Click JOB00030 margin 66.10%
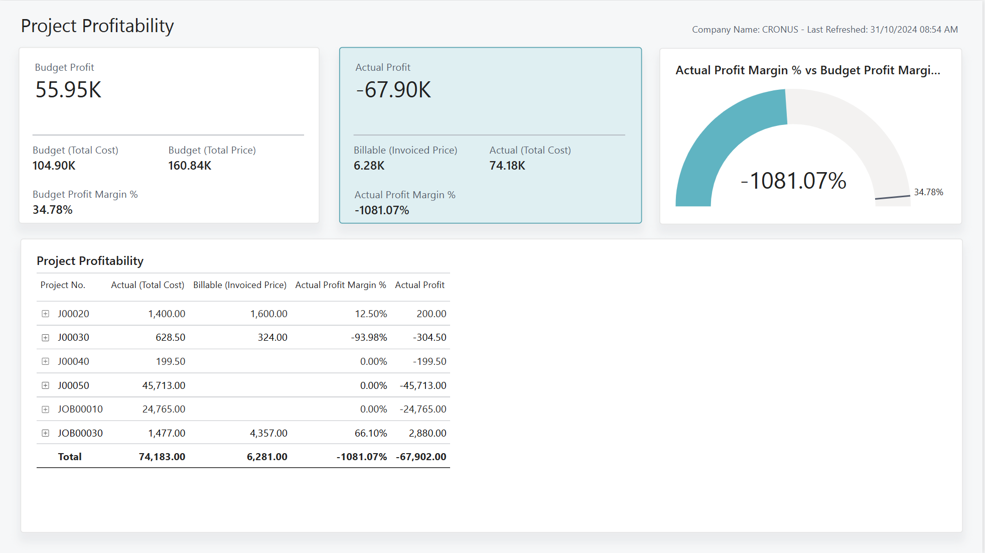Image resolution: width=985 pixels, height=553 pixels. tap(371, 433)
